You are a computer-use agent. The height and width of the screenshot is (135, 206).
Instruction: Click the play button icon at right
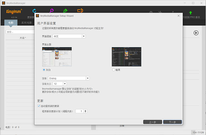click(x=196, y=33)
